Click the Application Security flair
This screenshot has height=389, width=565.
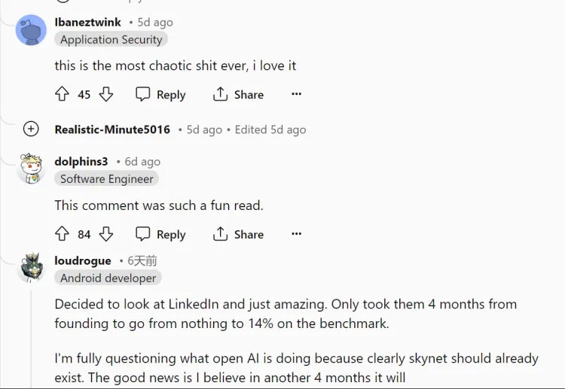111,39
